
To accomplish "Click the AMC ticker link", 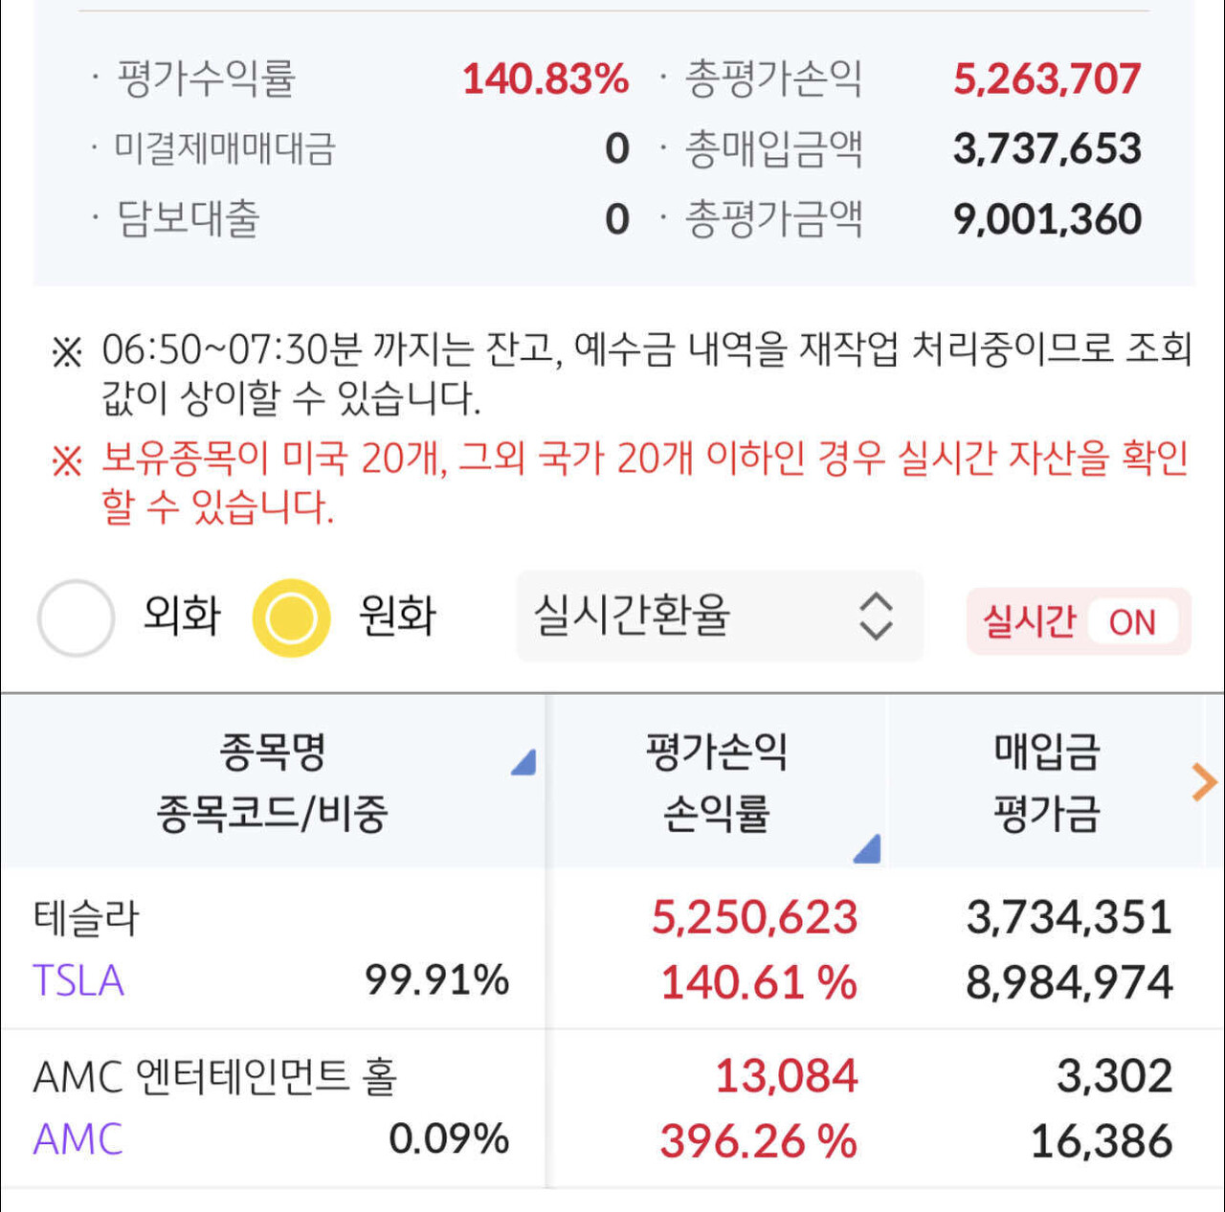I will coord(77,1139).
